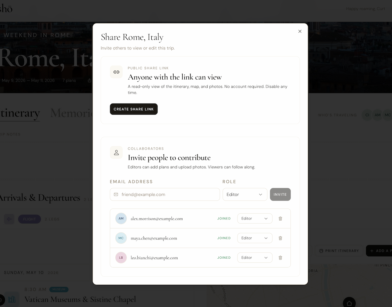The image size is (392, 307).
Task: Remove leo.bianchi using the trash icon
Action: [x=280, y=258]
